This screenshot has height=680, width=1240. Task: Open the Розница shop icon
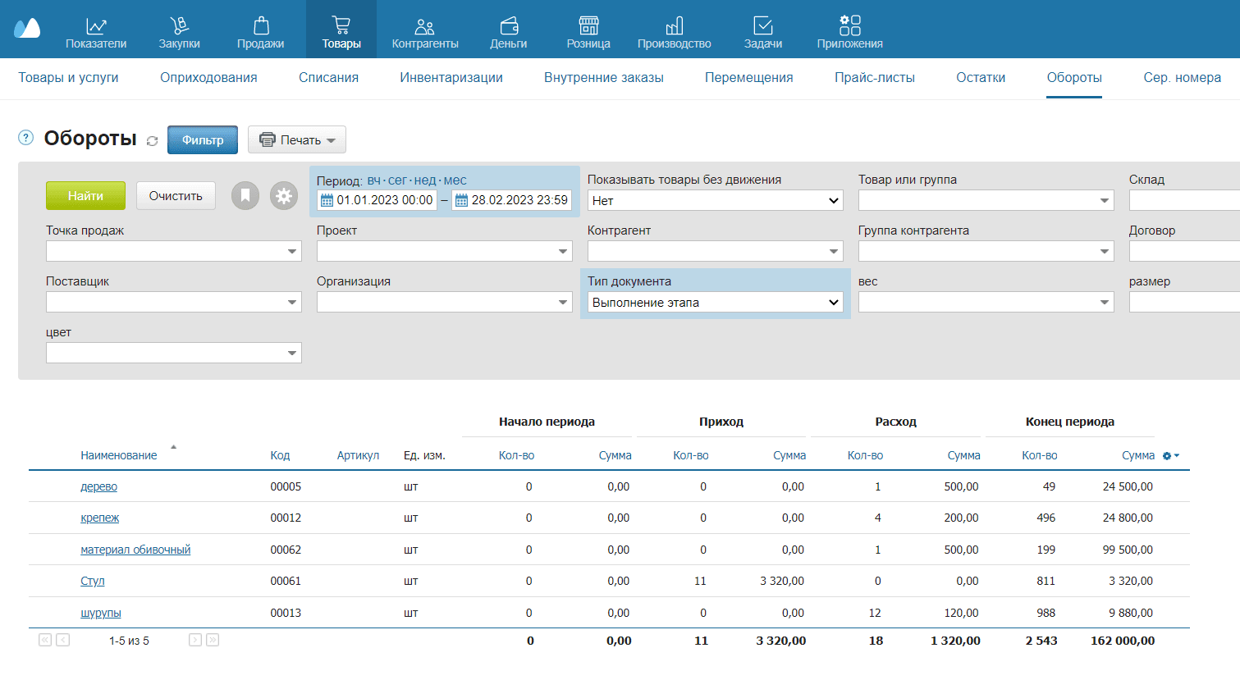[588, 26]
